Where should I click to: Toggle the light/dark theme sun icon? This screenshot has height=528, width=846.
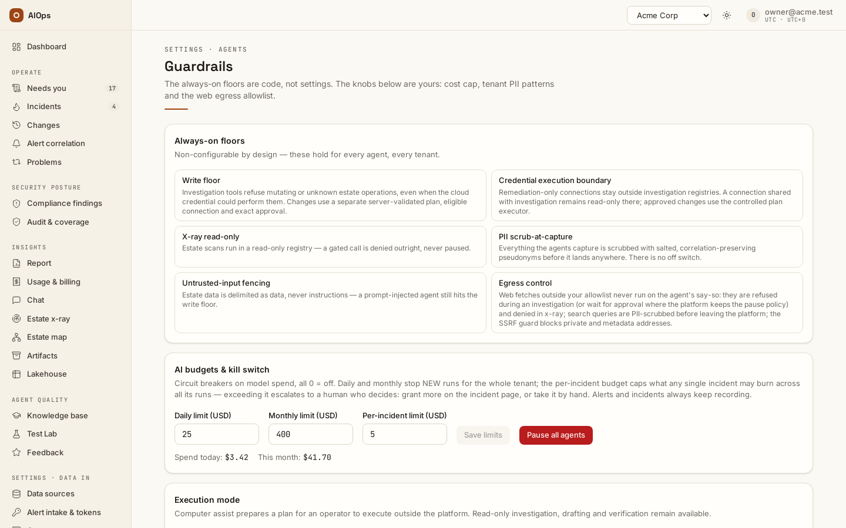[727, 15]
